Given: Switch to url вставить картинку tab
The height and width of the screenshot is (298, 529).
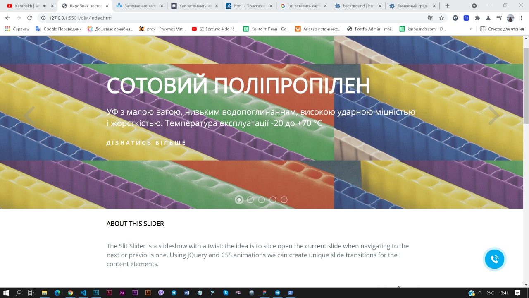Looking at the screenshot, I should [x=303, y=6].
